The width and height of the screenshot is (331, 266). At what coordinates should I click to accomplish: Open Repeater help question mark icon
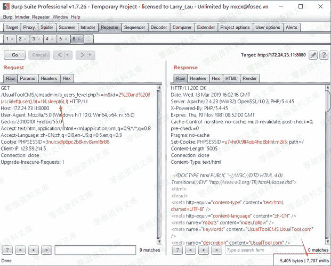pos(323,55)
